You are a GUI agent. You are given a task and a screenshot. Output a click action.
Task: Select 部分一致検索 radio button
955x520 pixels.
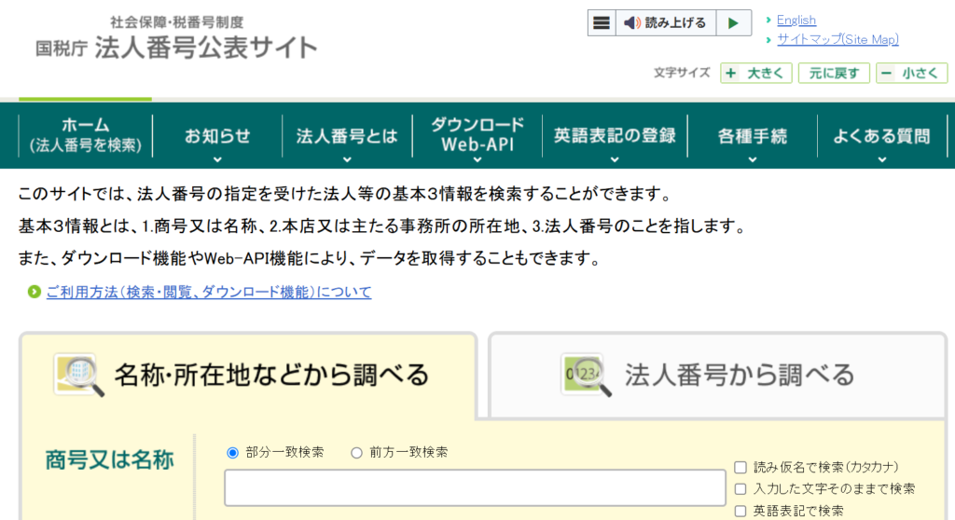[x=232, y=452]
